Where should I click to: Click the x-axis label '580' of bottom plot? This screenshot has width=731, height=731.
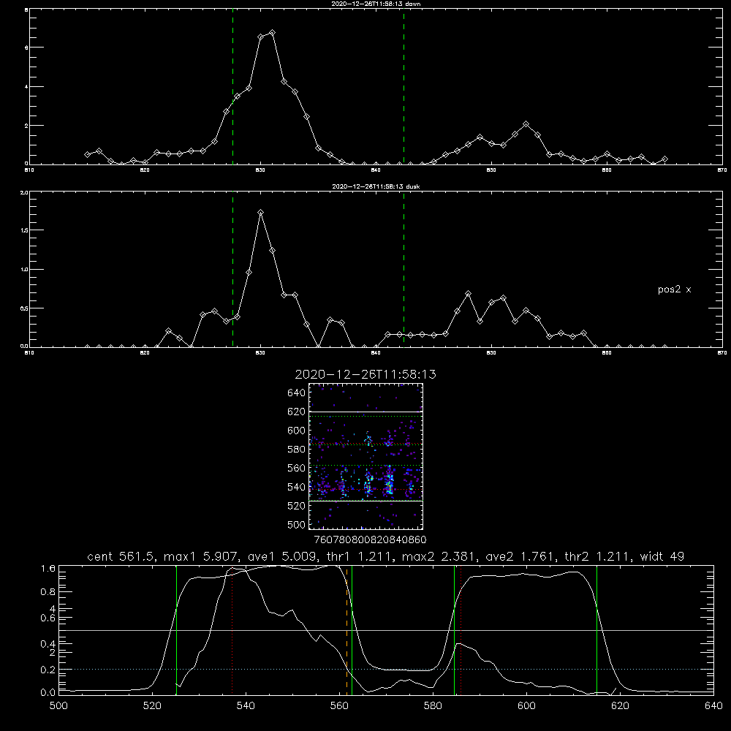(x=433, y=706)
